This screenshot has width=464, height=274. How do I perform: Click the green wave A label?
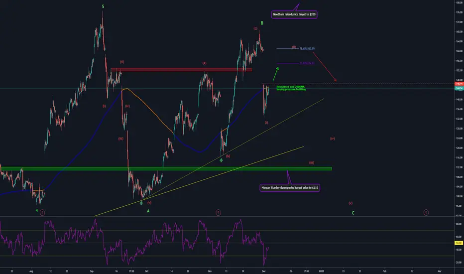pos(148,211)
